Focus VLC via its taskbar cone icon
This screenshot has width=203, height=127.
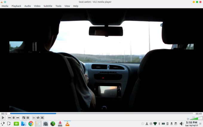(x=67, y=124)
